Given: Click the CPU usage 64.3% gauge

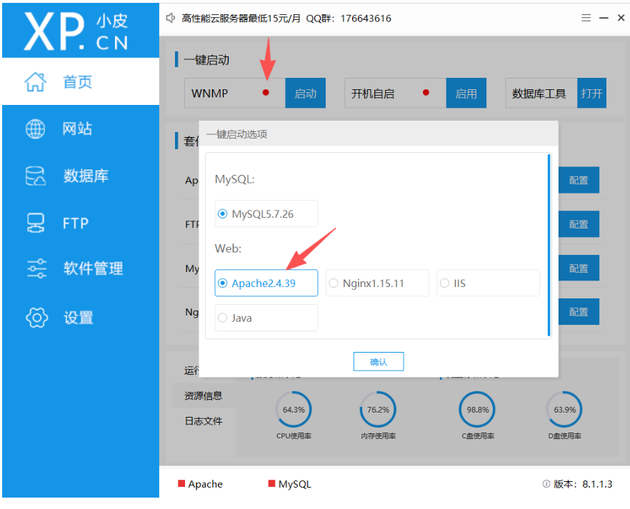Looking at the screenshot, I should click(294, 410).
